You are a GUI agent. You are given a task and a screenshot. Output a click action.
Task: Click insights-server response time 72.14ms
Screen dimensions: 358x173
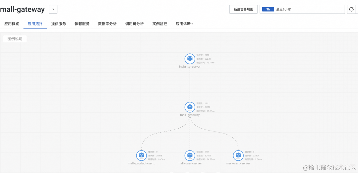tap(206, 62)
